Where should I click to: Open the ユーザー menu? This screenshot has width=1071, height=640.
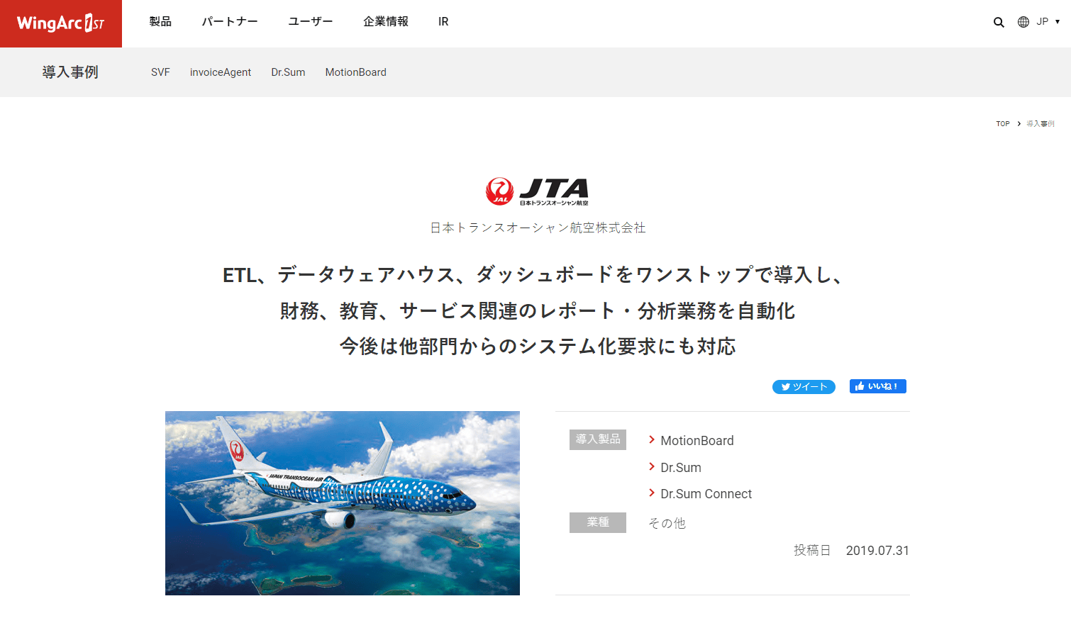tap(311, 22)
